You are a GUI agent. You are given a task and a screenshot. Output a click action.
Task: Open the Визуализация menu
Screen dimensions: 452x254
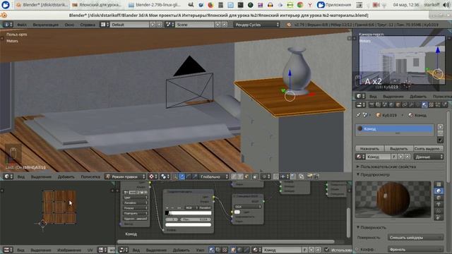45,25
